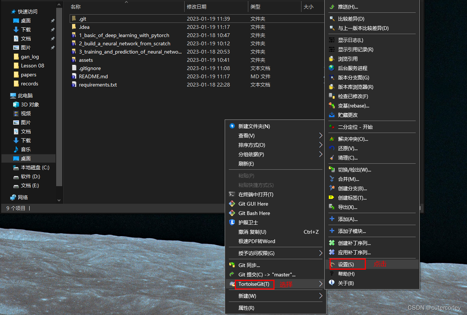This screenshot has width=467, height=315.
Task: Click the navigation pane scrollbar down arrow
Action: coord(59,200)
